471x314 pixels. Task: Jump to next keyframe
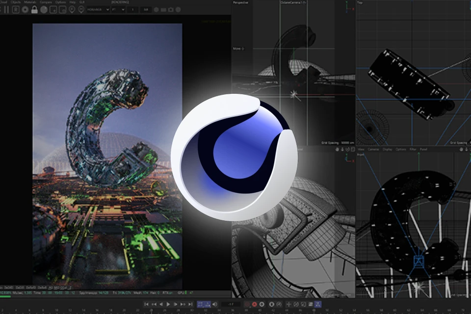tap(183, 304)
